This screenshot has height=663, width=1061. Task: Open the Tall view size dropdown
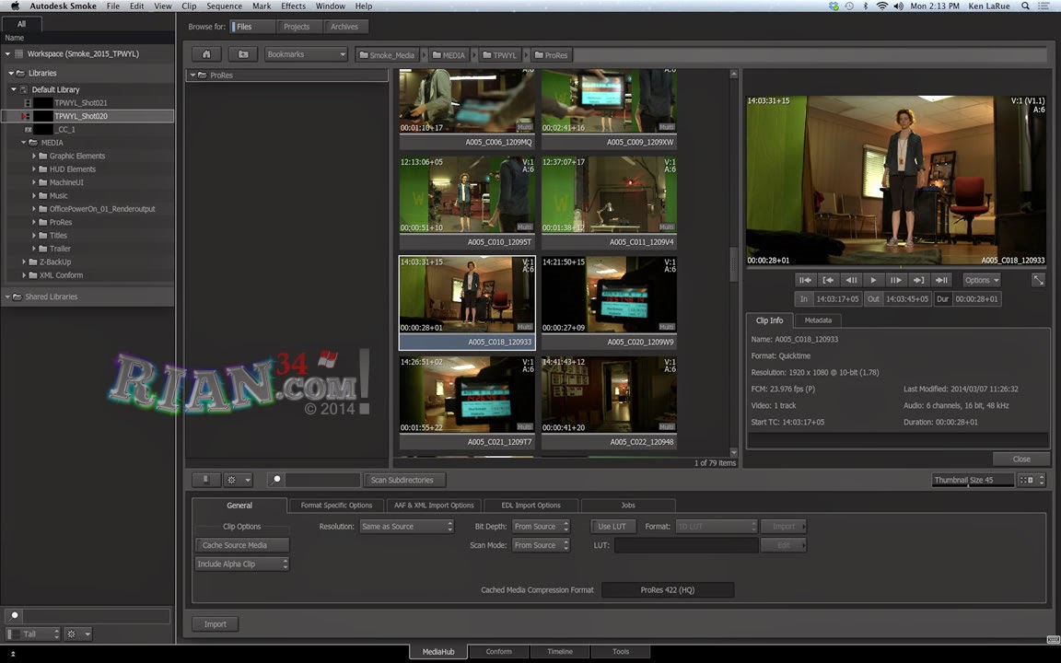pos(34,634)
